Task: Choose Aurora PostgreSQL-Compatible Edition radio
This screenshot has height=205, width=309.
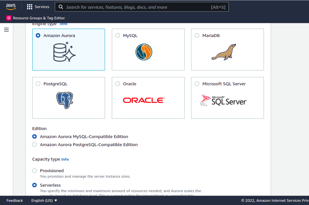Action: pyautogui.click(x=34, y=144)
